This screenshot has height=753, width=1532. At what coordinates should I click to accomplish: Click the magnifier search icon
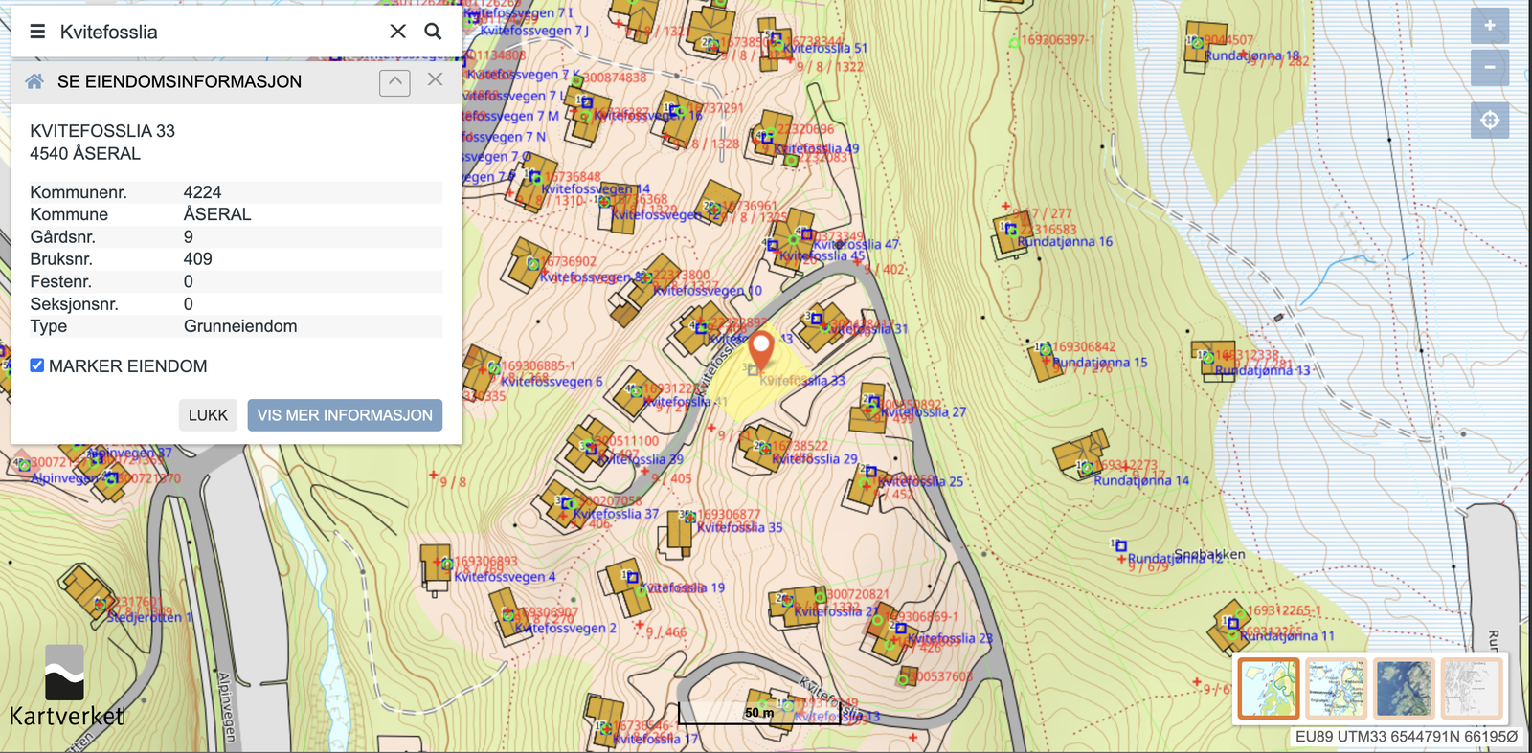coord(433,32)
